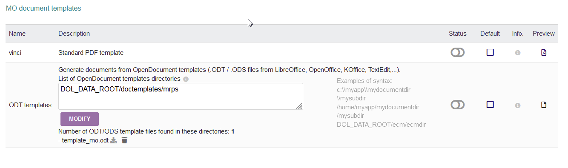Open preview icon for ODT templates
This screenshot has width=568, height=168.
point(543,105)
